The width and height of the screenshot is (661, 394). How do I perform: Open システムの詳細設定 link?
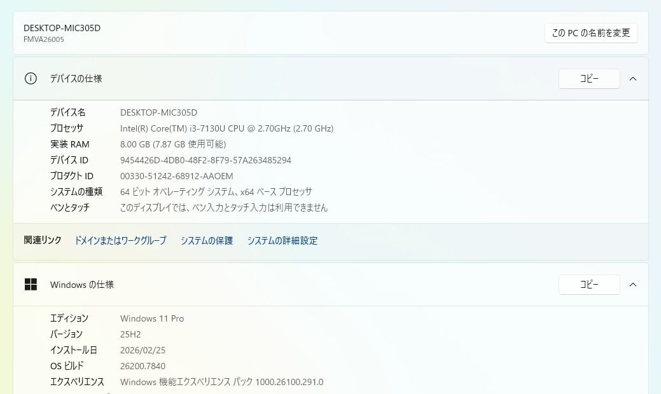(x=282, y=241)
